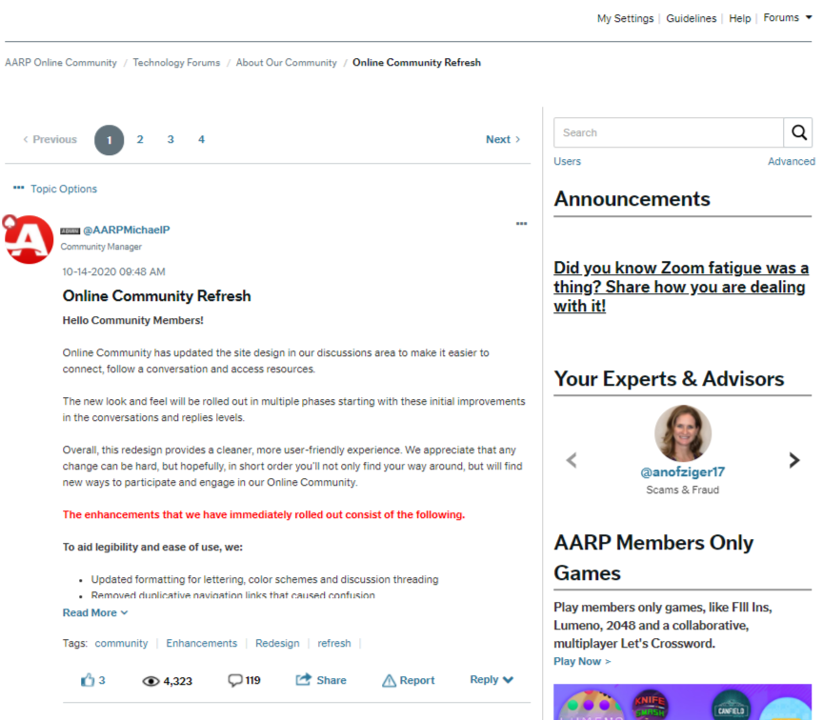Click Next page link

pyautogui.click(x=503, y=139)
